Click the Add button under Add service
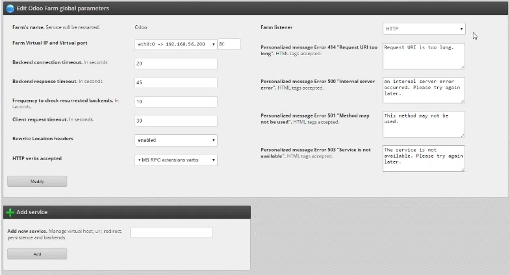Image resolution: width=510 pixels, height=275 pixels. point(37,254)
